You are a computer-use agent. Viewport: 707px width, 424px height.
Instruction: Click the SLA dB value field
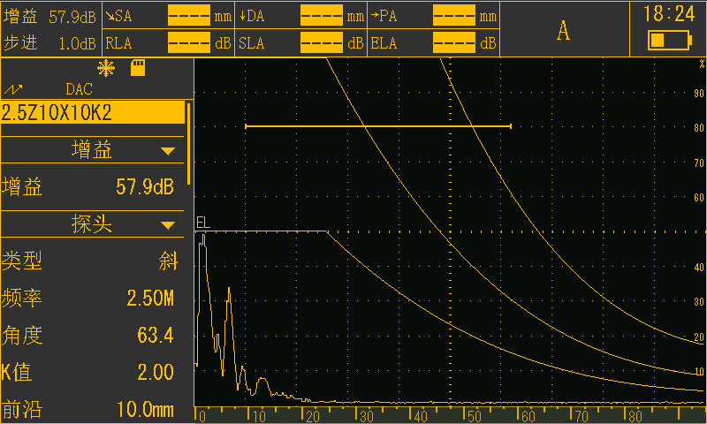coord(322,42)
